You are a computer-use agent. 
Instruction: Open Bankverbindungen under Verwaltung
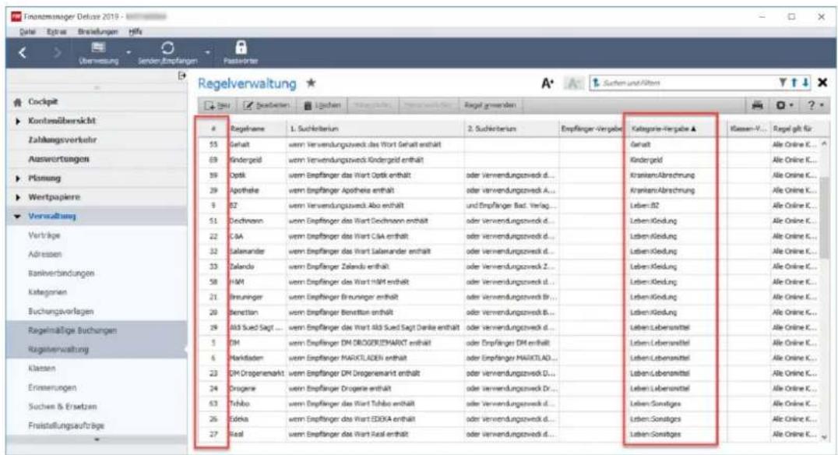(61, 273)
